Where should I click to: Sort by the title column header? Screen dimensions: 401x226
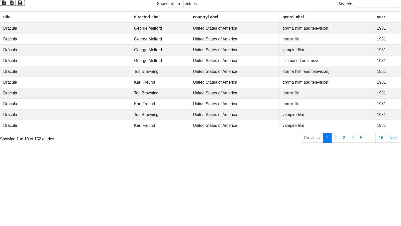(x=7, y=17)
